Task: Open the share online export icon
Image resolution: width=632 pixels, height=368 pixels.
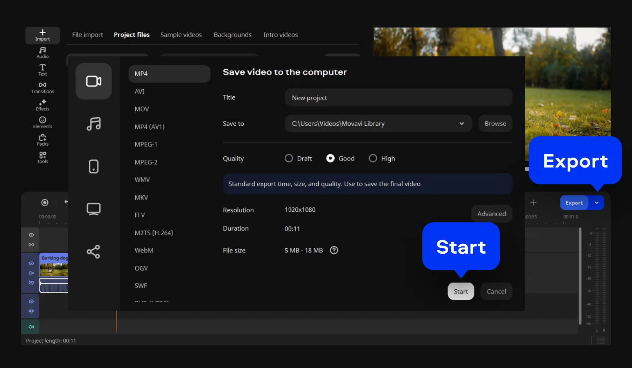Action: click(x=93, y=252)
